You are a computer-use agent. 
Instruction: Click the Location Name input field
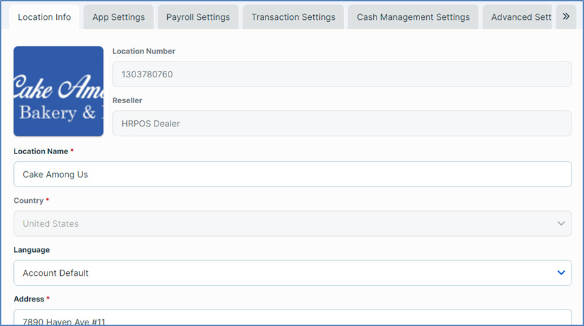[x=292, y=175]
